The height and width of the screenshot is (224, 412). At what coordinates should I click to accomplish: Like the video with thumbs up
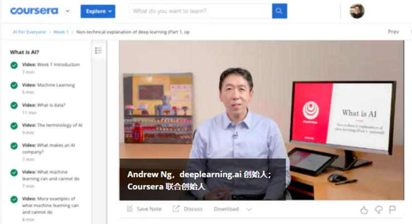click(364, 210)
